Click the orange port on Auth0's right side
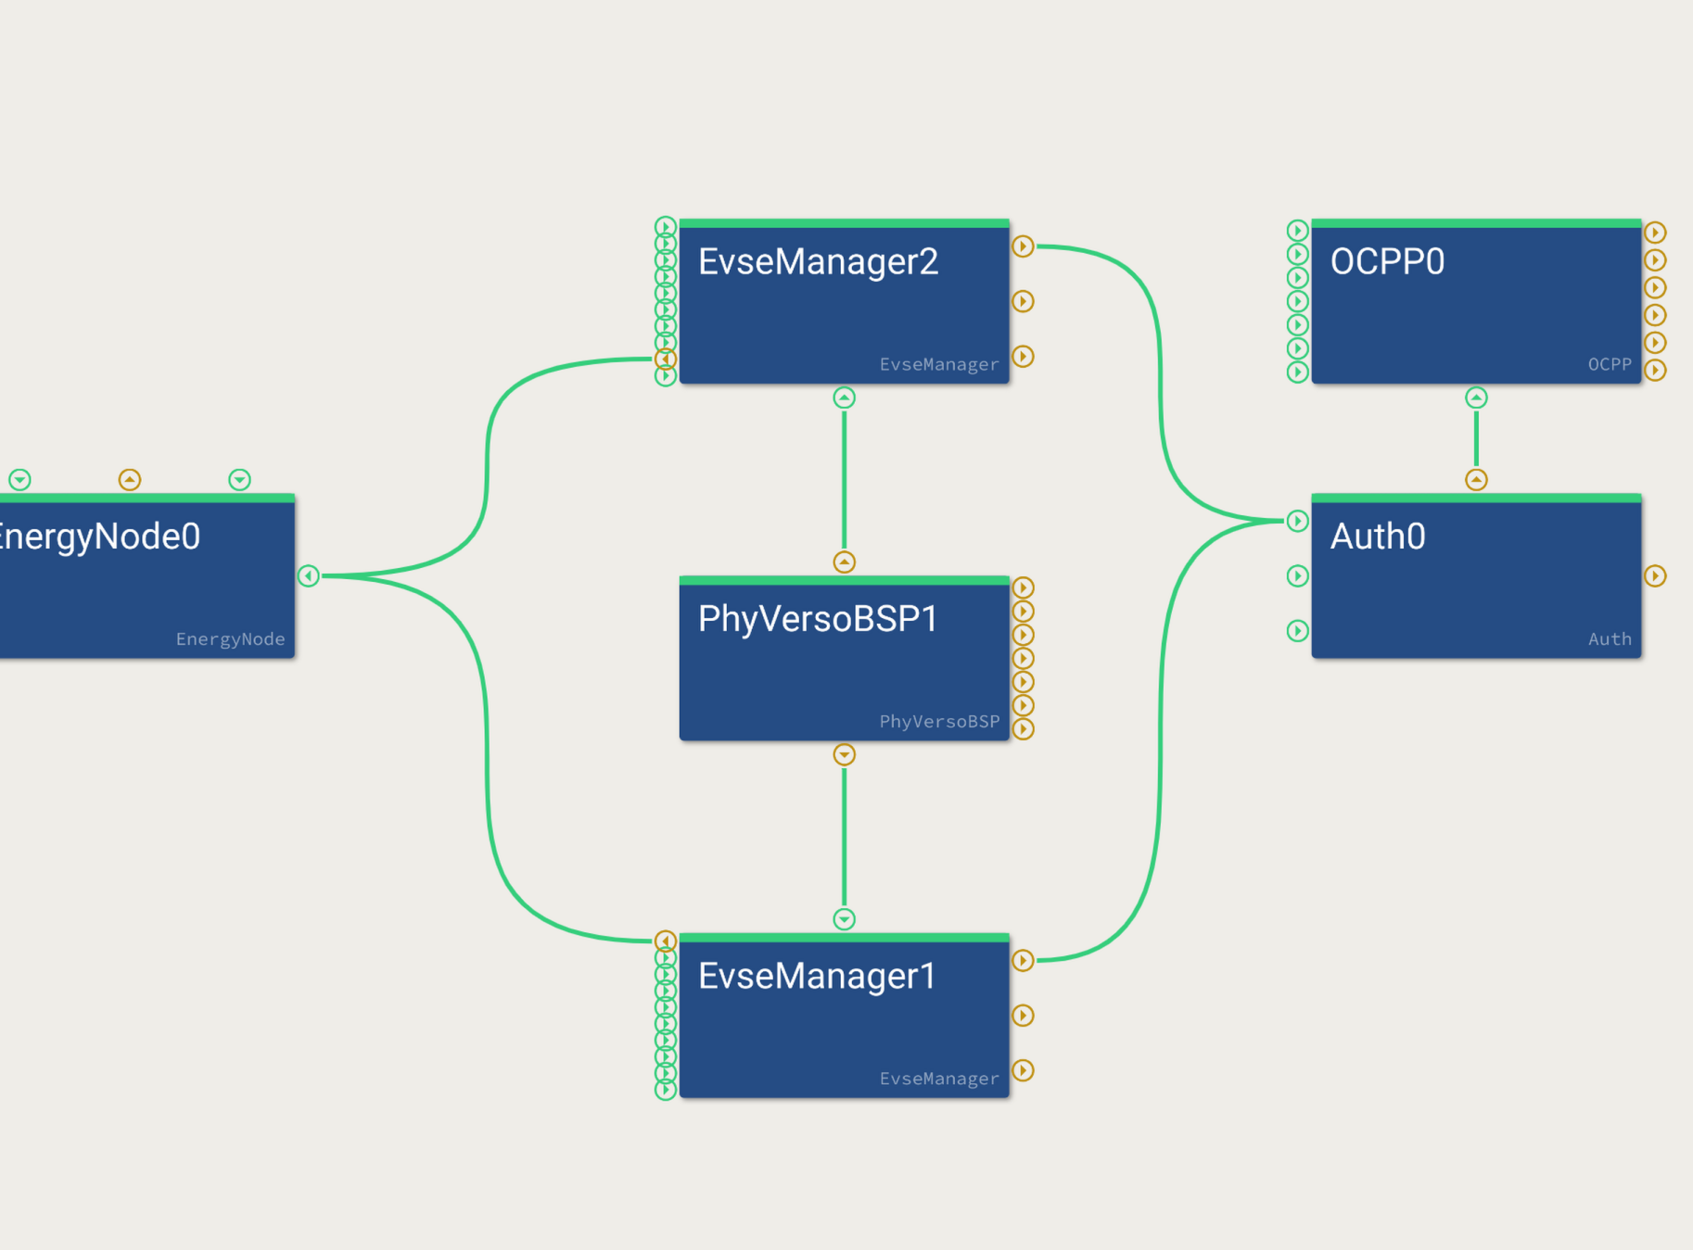The image size is (1693, 1250). [x=1655, y=576]
